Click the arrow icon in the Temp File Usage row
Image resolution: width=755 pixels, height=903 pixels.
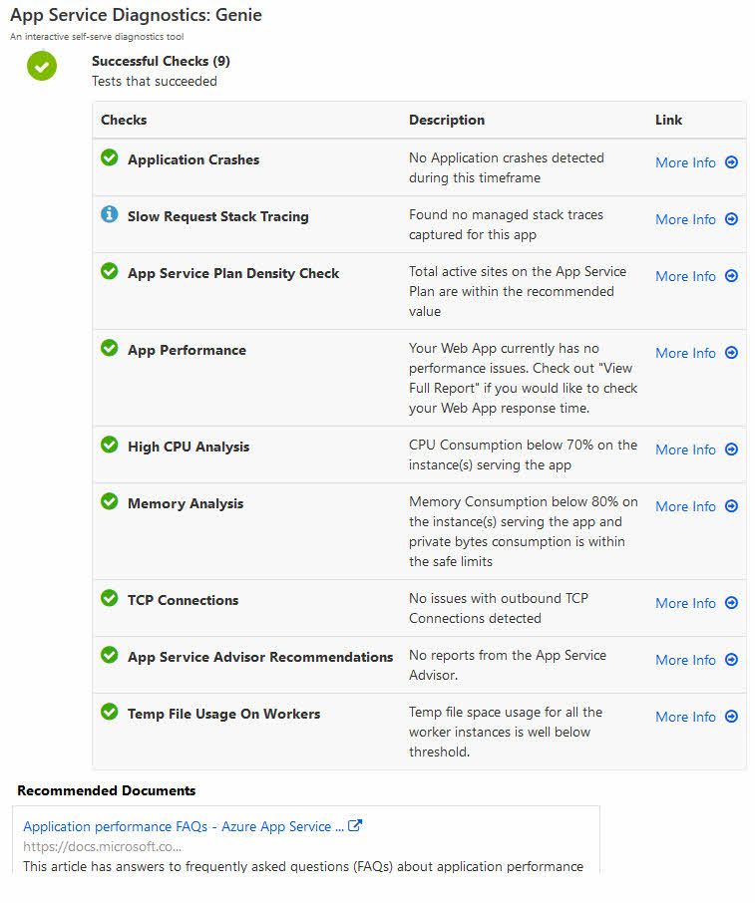(731, 717)
